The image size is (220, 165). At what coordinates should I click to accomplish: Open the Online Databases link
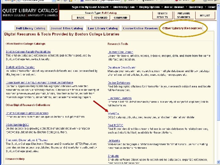pyautogui.click(x=119, y=83)
